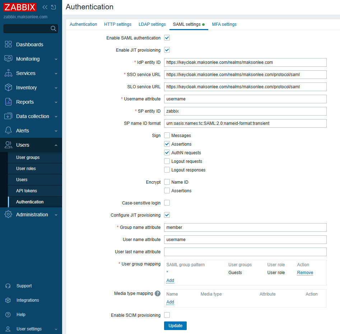Screen dimensions: 340x334
Task: Toggle the Enable SAML authentication checkbox
Action: click(x=167, y=38)
